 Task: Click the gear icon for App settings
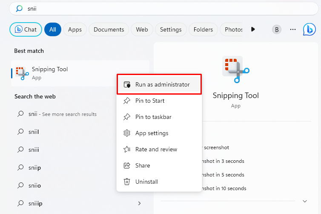click(x=126, y=133)
